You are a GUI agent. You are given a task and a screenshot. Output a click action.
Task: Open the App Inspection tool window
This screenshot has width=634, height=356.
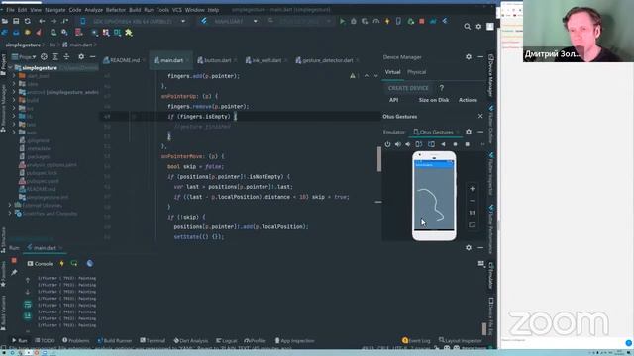click(294, 340)
